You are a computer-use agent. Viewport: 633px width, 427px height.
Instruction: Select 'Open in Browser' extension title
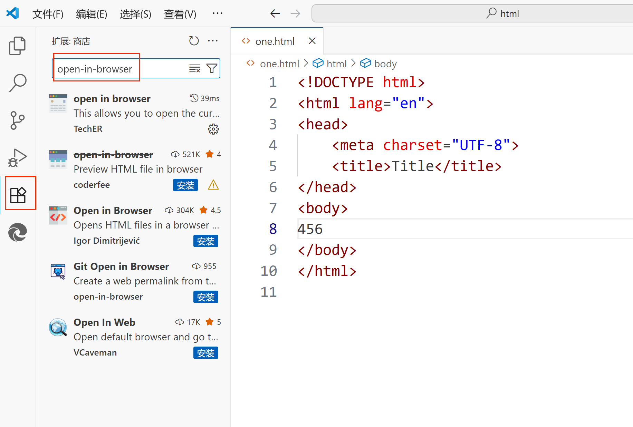point(113,211)
